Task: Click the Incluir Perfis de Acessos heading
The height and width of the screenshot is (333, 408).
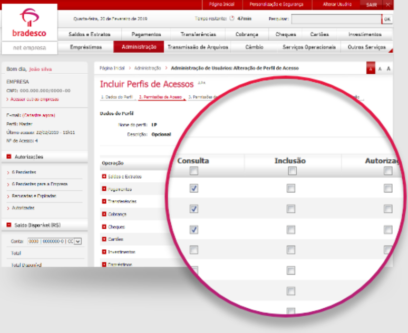Action: coord(147,84)
